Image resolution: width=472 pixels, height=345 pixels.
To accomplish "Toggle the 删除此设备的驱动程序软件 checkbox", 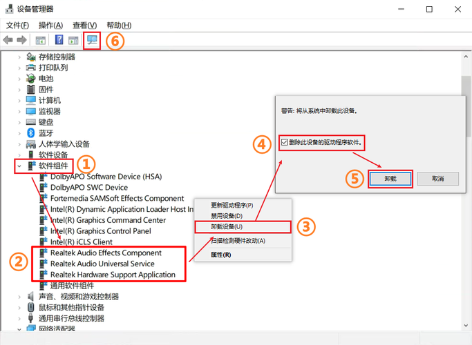I will tap(285, 142).
